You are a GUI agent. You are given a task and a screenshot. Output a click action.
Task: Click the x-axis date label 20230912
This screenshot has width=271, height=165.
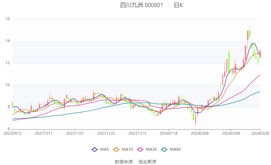12,133
